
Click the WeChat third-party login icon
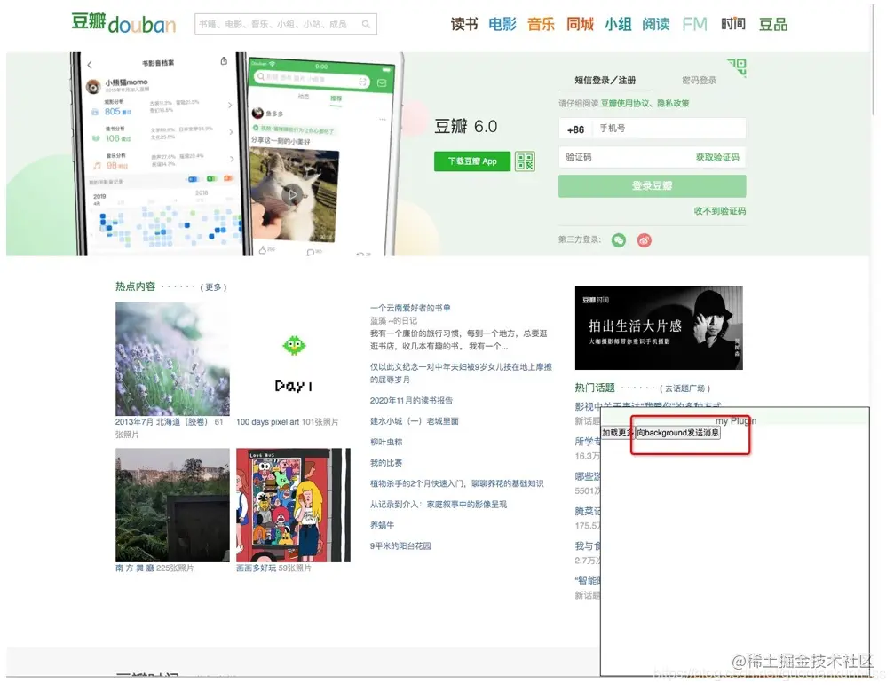(619, 239)
